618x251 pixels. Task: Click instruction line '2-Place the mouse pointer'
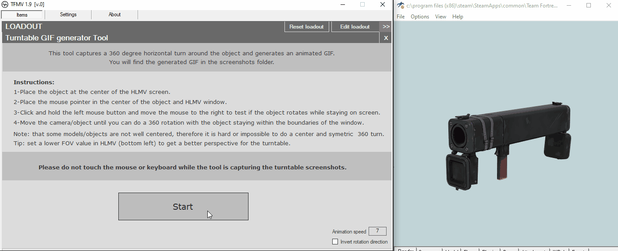point(120,102)
